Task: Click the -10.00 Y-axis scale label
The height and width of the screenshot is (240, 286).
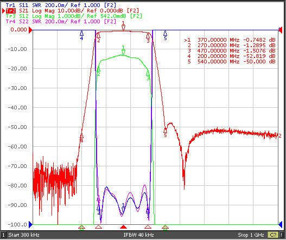Action: tap(17, 49)
